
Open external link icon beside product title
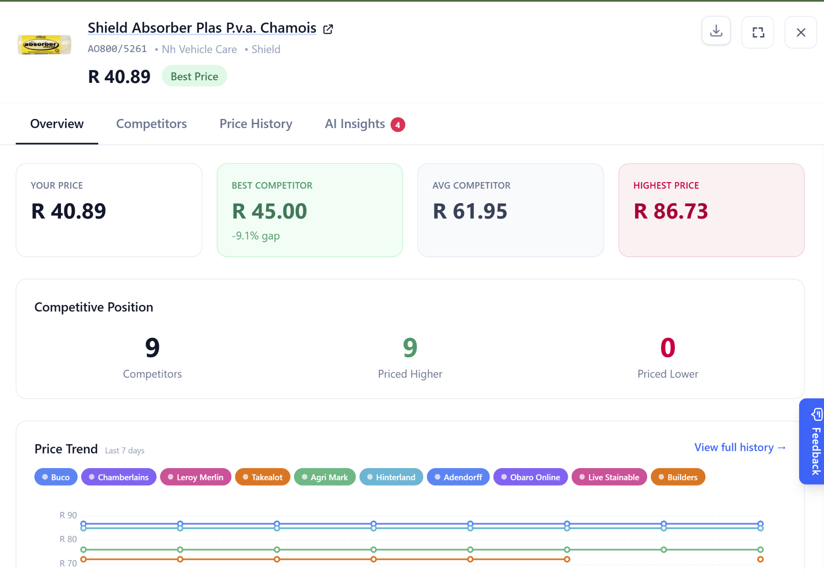pos(328,29)
